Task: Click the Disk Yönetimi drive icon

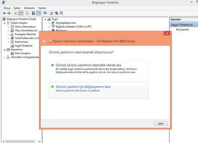Action: pos(12,53)
